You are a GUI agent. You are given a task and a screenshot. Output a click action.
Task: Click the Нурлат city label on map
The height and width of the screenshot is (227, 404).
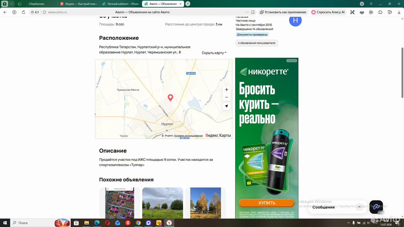click(x=167, y=124)
